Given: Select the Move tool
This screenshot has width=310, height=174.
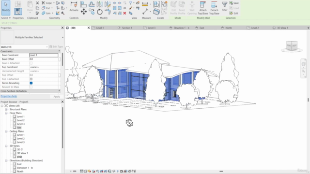Looking at the screenshot, I should pyautogui.click(x=84, y=12).
